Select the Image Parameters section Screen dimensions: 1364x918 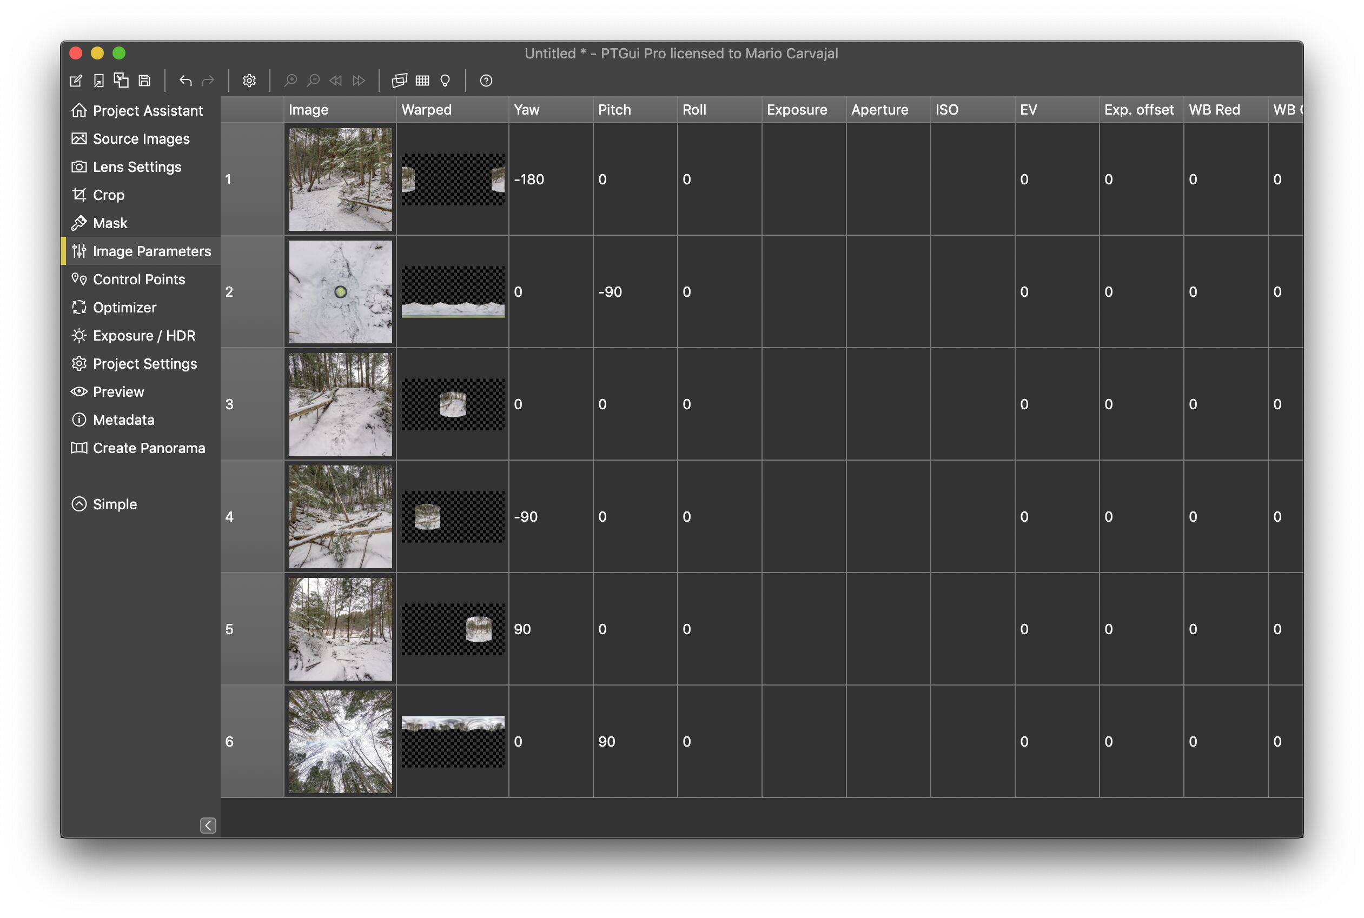coord(141,251)
